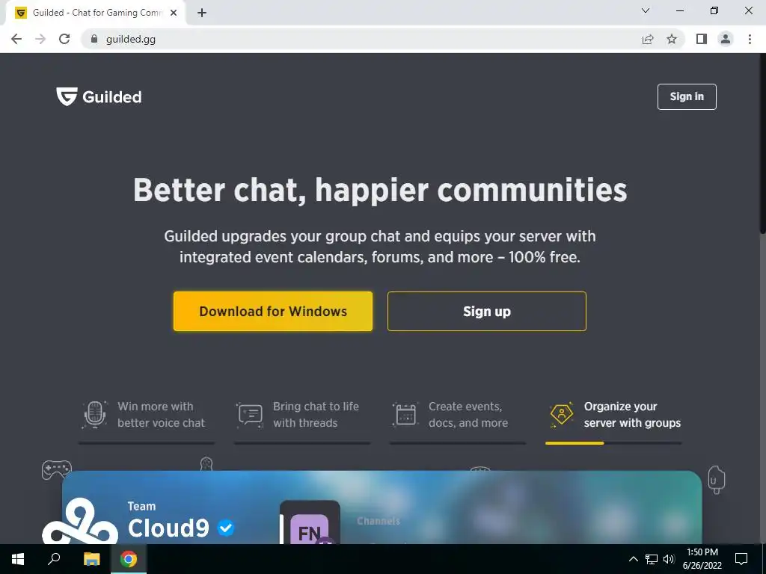
Task: Open Windows taskbar search
Action: pos(54,559)
